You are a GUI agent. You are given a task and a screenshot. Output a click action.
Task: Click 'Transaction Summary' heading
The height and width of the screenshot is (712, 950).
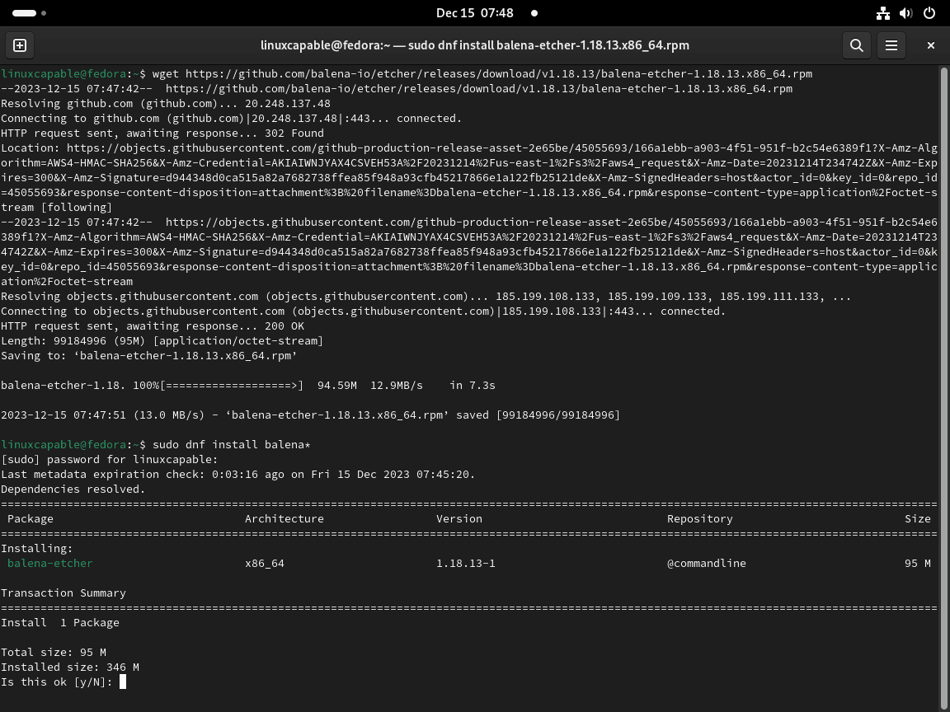coord(63,593)
